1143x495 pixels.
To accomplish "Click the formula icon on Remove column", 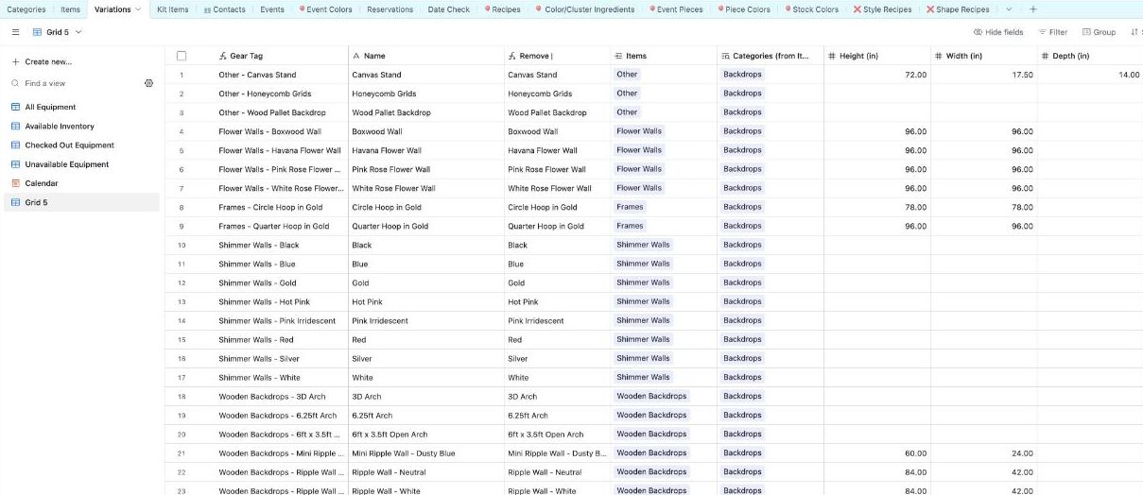I will coord(511,56).
